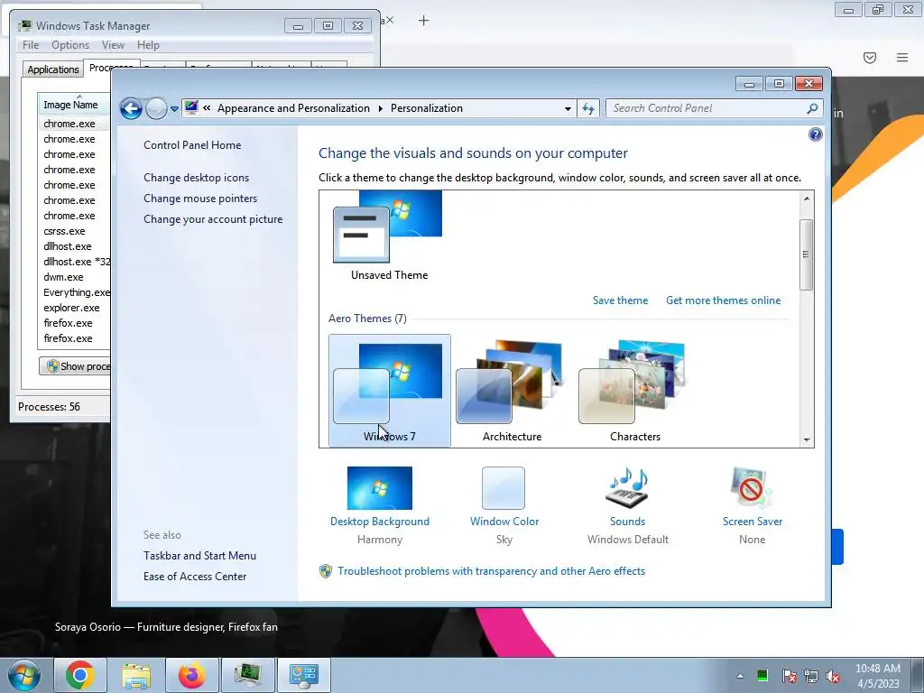924x693 pixels.
Task: Switch to Task Manager taskbar button
Action: (x=248, y=675)
